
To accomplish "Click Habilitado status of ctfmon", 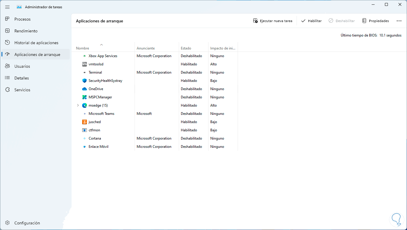I will (x=189, y=130).
